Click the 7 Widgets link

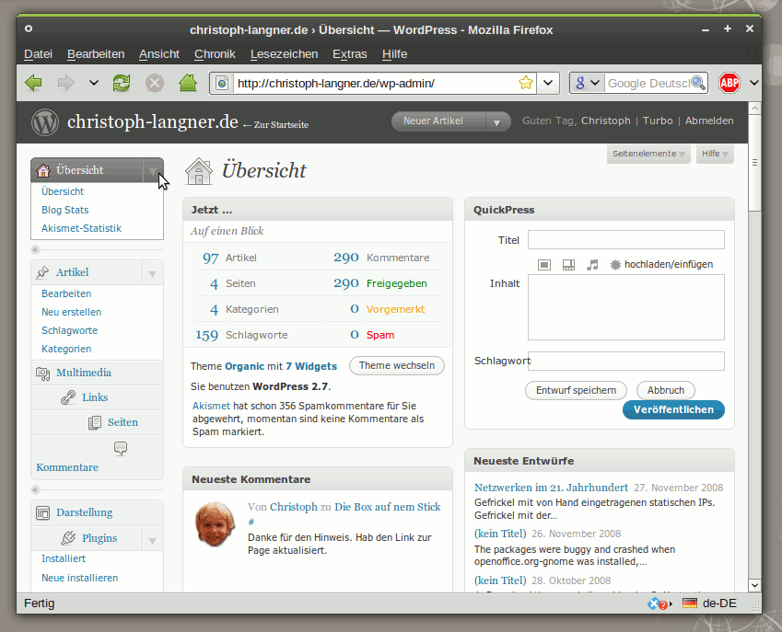click(311, 366)
